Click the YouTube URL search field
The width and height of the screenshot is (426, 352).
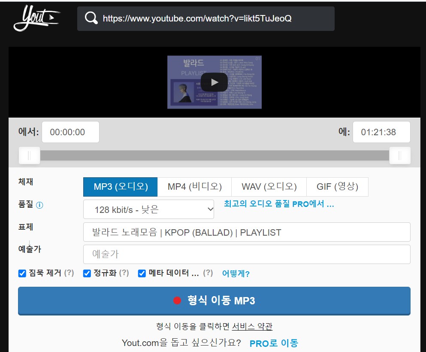[205, 18]
